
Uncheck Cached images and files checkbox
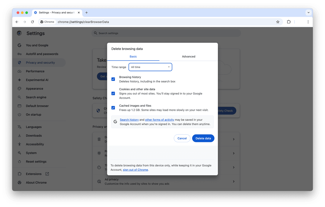pyautogui.click(x=113, y=108)
